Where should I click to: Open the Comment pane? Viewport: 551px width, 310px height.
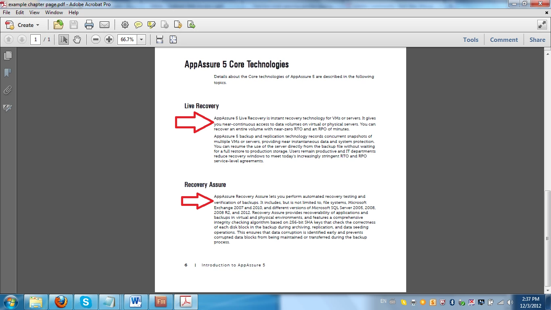[504, 40]
